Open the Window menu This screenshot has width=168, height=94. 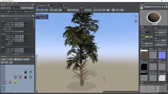pyautogui.click(x=13, y=3)
